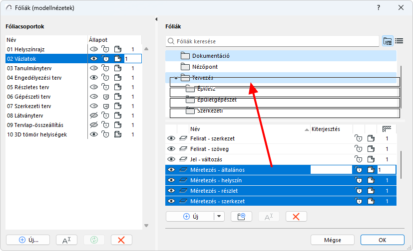Viewport: 413px width, 251px height.
Task: Sort layers by Név column arrow
Action: [307, 129]
